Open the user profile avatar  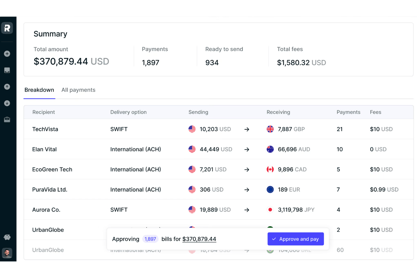7,253
